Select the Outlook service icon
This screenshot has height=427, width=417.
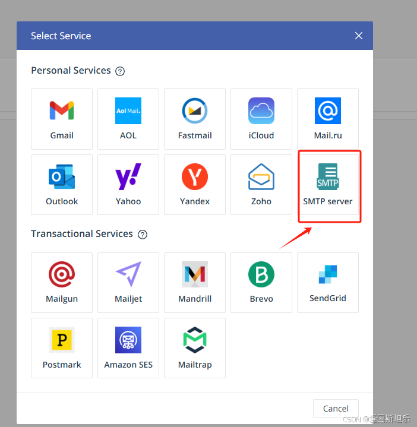tap(62, 176)
